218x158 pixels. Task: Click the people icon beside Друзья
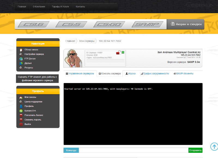click(x=21, y=63)
